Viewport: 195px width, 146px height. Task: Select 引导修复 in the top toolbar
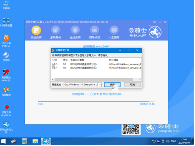click(x=95, y=32)
